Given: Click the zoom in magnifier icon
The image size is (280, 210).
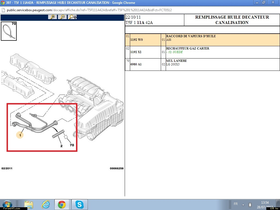Looking at the screenshot, I should point(52,17).
